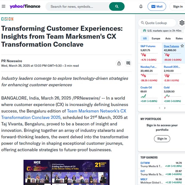
Task: Click the Dow Futures sparkline chart
Action: pos(172,55)
